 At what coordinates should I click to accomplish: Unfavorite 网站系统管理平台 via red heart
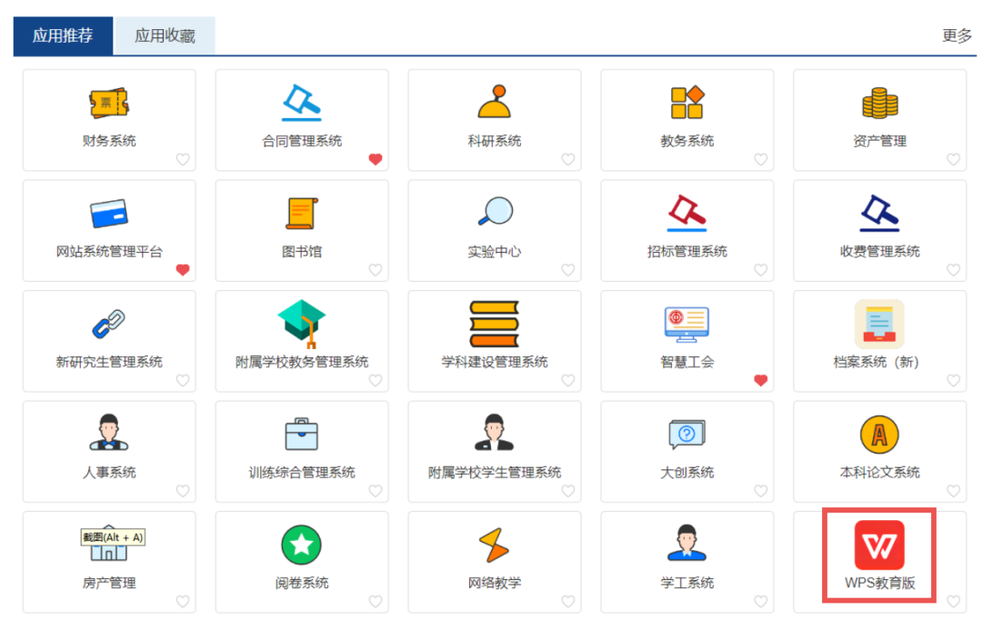(x=183, y=270)
